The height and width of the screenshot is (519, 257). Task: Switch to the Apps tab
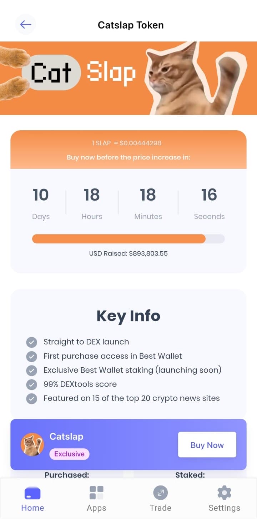pyautogui.click(x=96, y=498)
